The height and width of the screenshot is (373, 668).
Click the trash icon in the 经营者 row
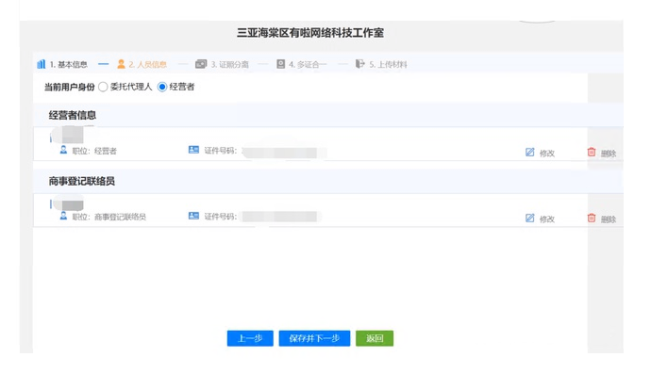[x=592, y=152]
